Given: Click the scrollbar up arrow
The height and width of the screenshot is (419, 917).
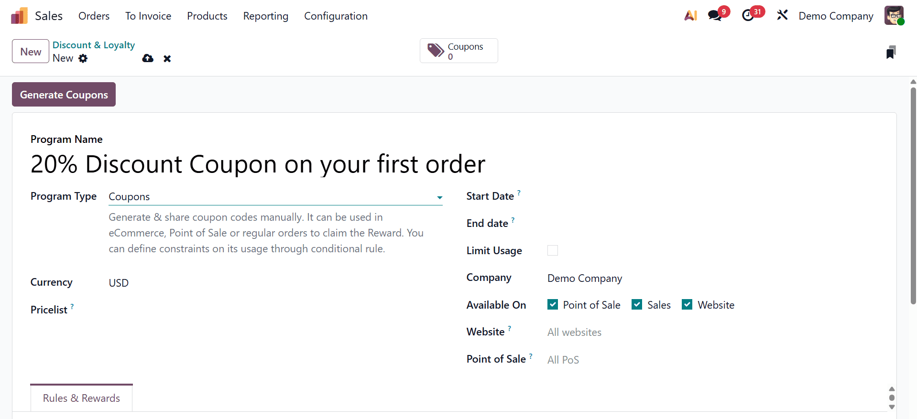Looking at the screenshot, I should coord(913,82).
